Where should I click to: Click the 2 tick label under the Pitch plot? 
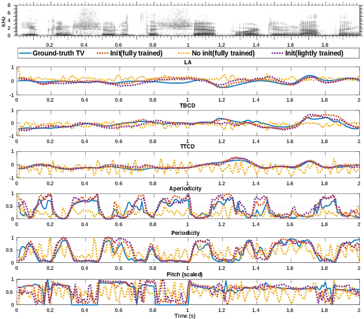click(358, 310)
